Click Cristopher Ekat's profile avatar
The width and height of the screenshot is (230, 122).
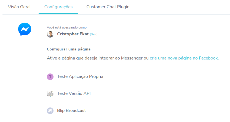[x=50, y=34]
